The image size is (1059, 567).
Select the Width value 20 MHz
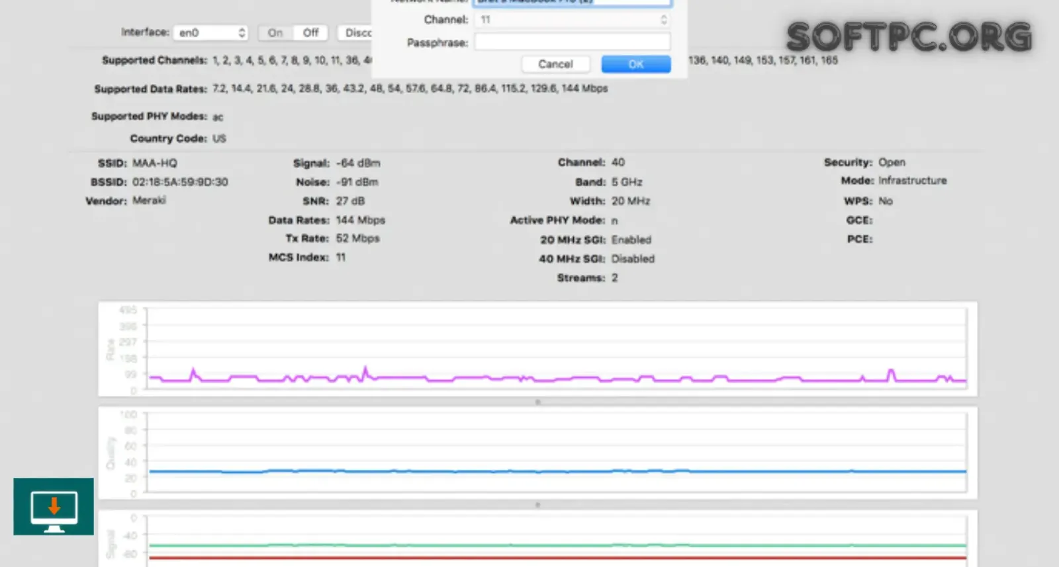631,201
